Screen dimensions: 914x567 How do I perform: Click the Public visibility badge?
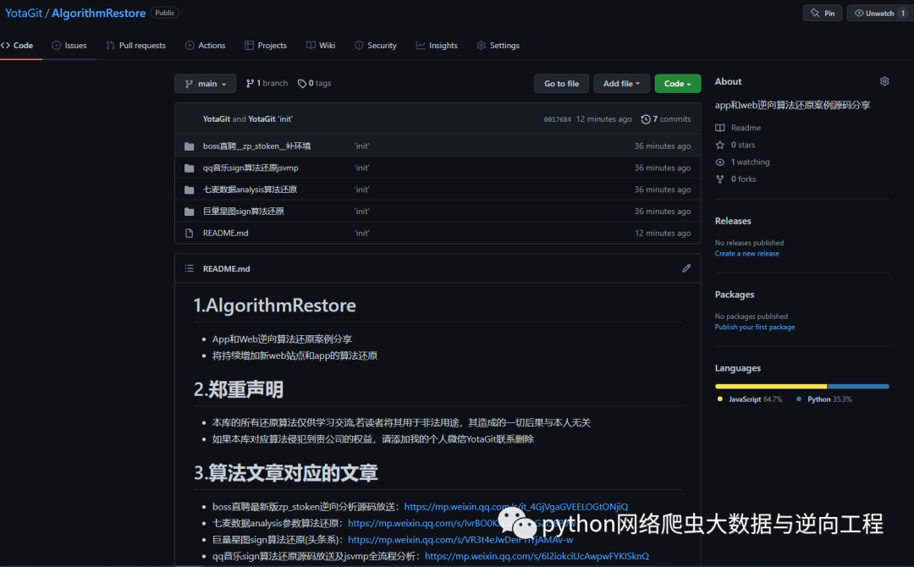pos(164,13)
